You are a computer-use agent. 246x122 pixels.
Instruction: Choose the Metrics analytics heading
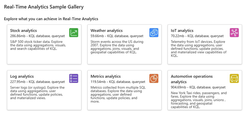pos(106,76)
